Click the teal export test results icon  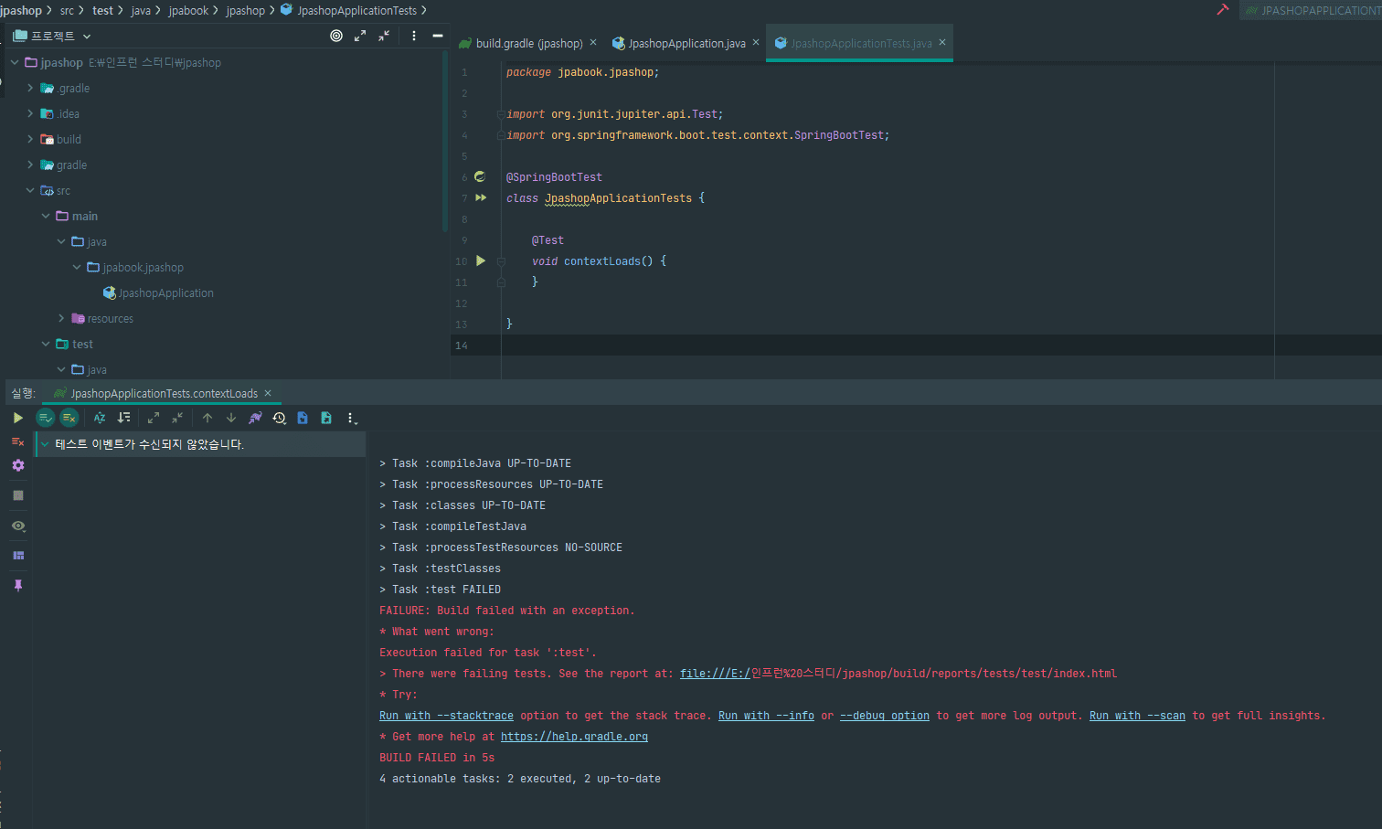[x=326, y=418]
